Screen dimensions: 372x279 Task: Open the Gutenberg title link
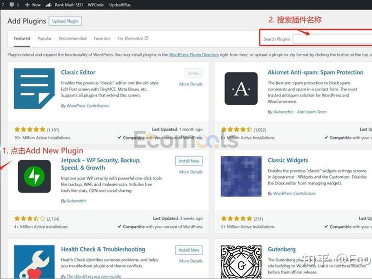click(x=282, y=249)
